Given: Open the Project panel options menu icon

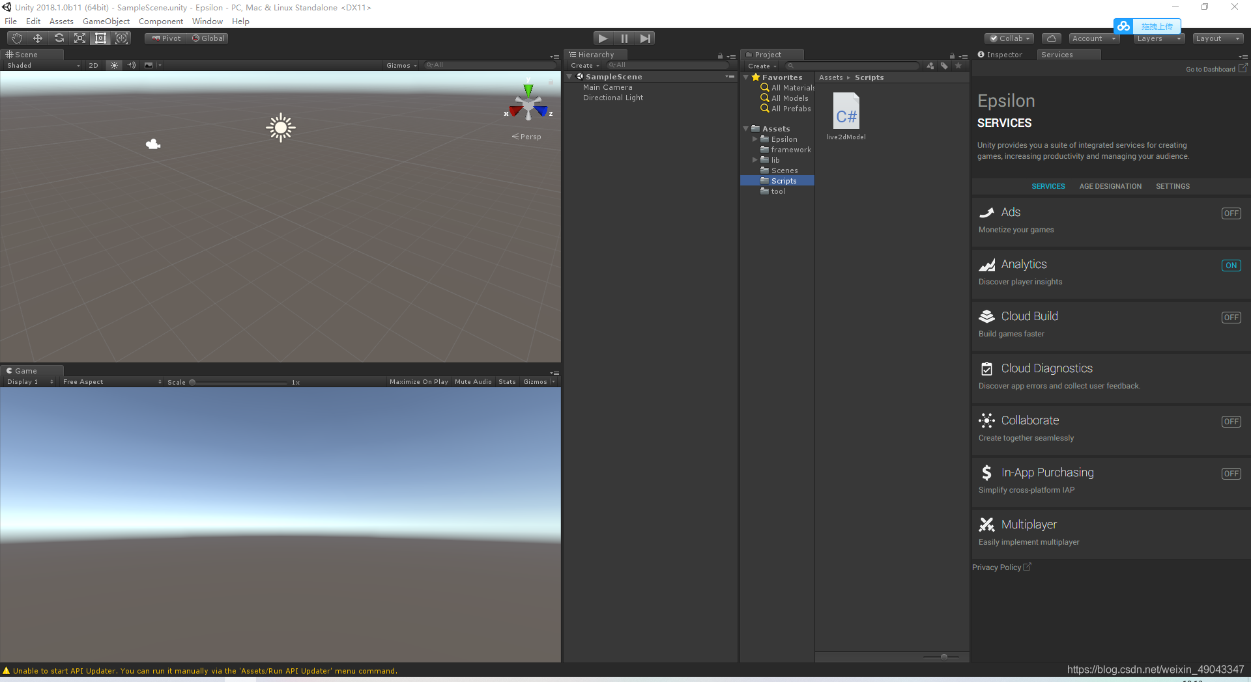Looking at the screenshot, I should pyautogui.click(x=963, y=57).
